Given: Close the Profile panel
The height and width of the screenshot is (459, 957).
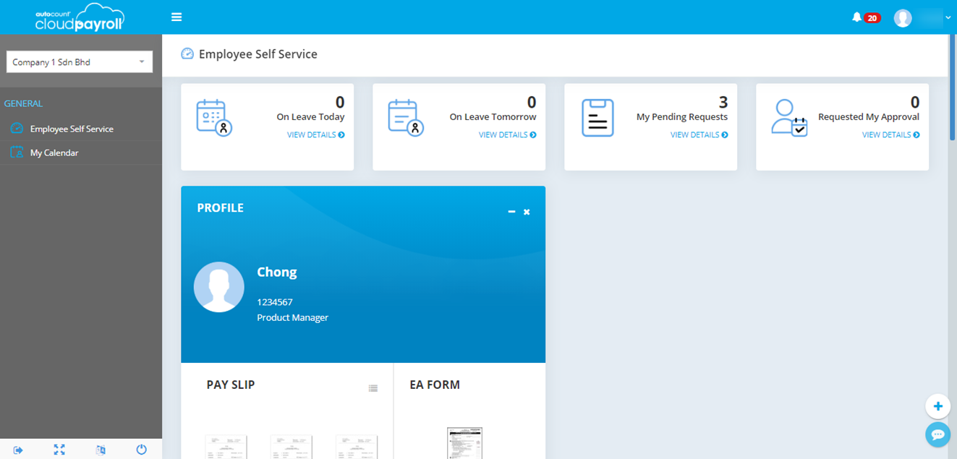Looking at the screenshot, I should [x=527, y=212].
